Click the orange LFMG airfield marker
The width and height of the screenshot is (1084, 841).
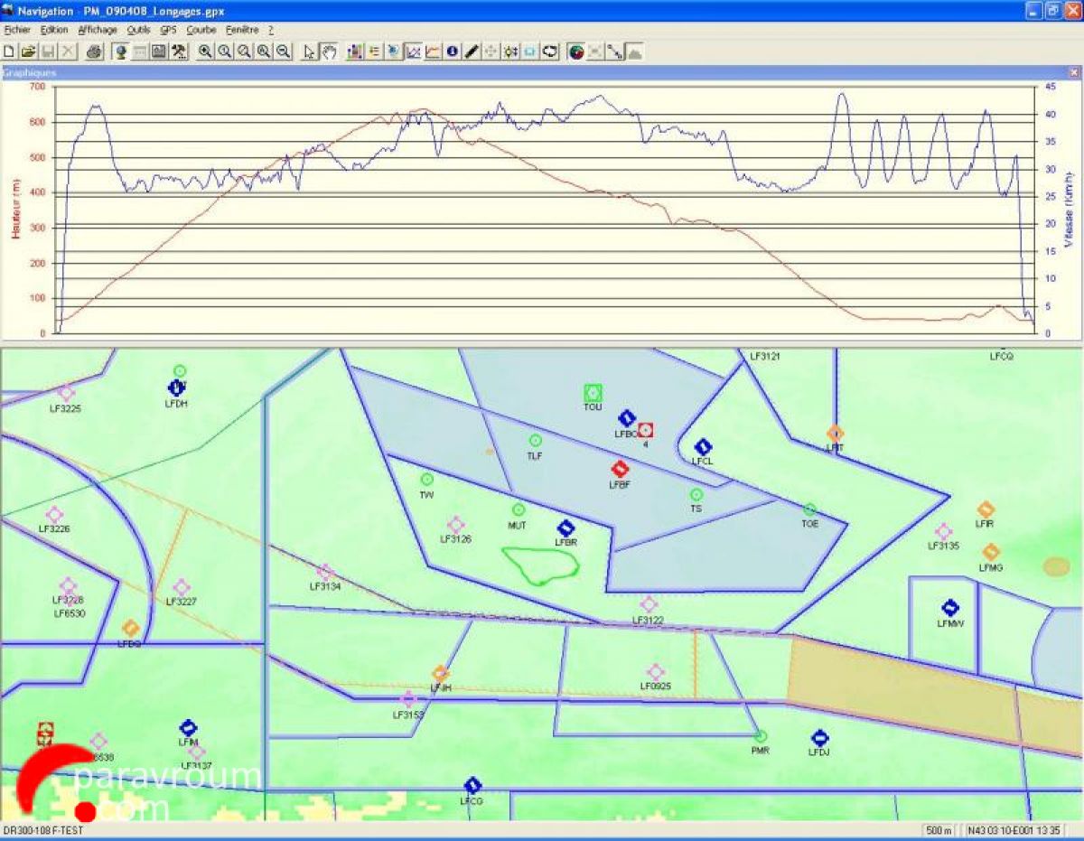coord(991,552)
